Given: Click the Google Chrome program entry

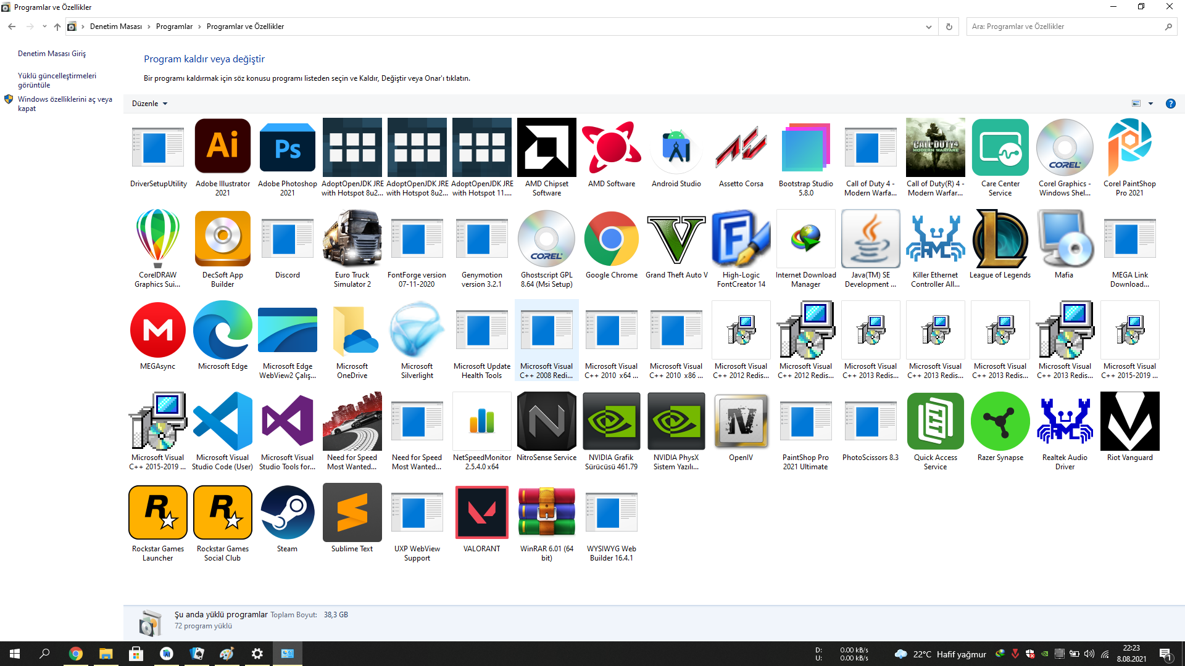Looking at the screenshot, I should click(x=611, y=239).
